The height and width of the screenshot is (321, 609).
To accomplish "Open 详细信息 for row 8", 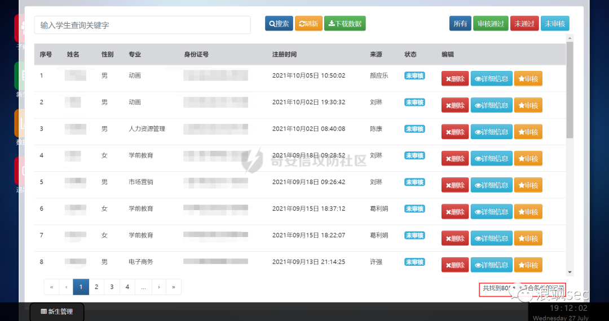I will click(x=491, y=265).
